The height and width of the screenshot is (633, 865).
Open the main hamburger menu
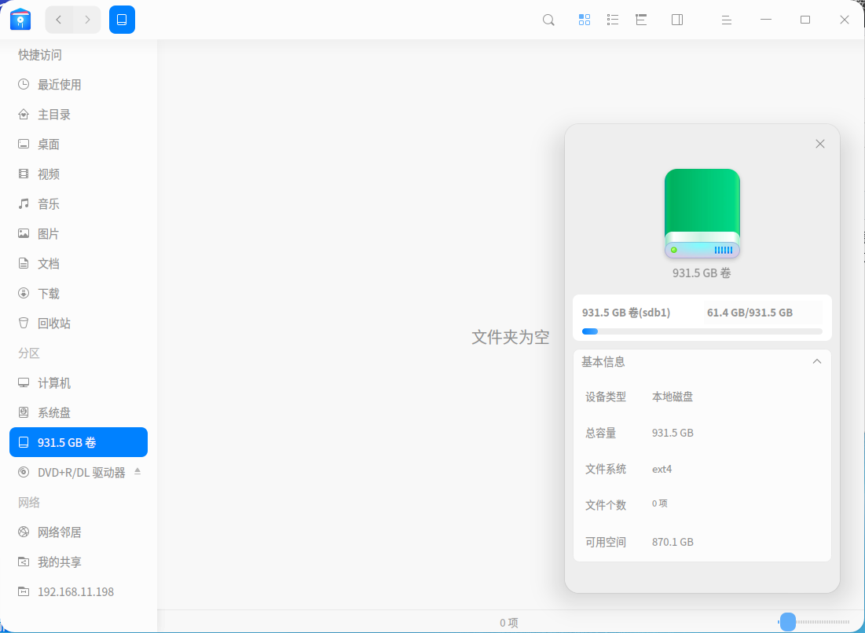pyautogui.click(x=727, y=20)
